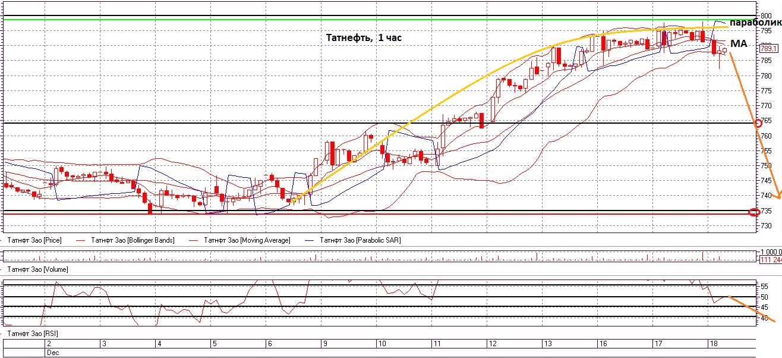The width and height of the screenshot is (782, 358).
Task: Click the current price label 789,1
Action: (x=768, y=49)
